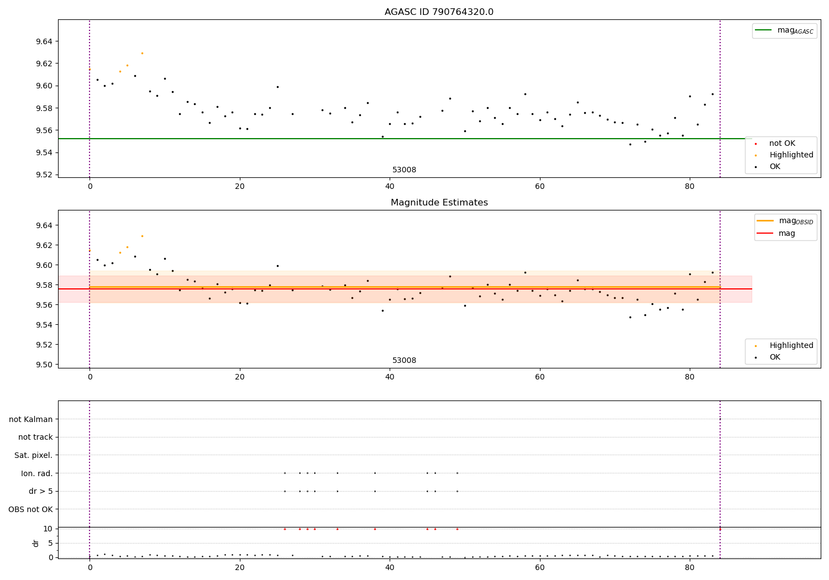Click the '80' x-tick under the middle plot

[x=690, y=377]
